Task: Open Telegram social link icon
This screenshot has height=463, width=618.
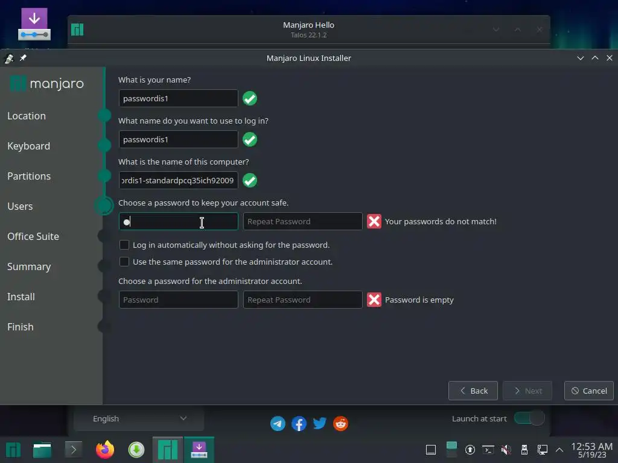Action: [278, 424]
